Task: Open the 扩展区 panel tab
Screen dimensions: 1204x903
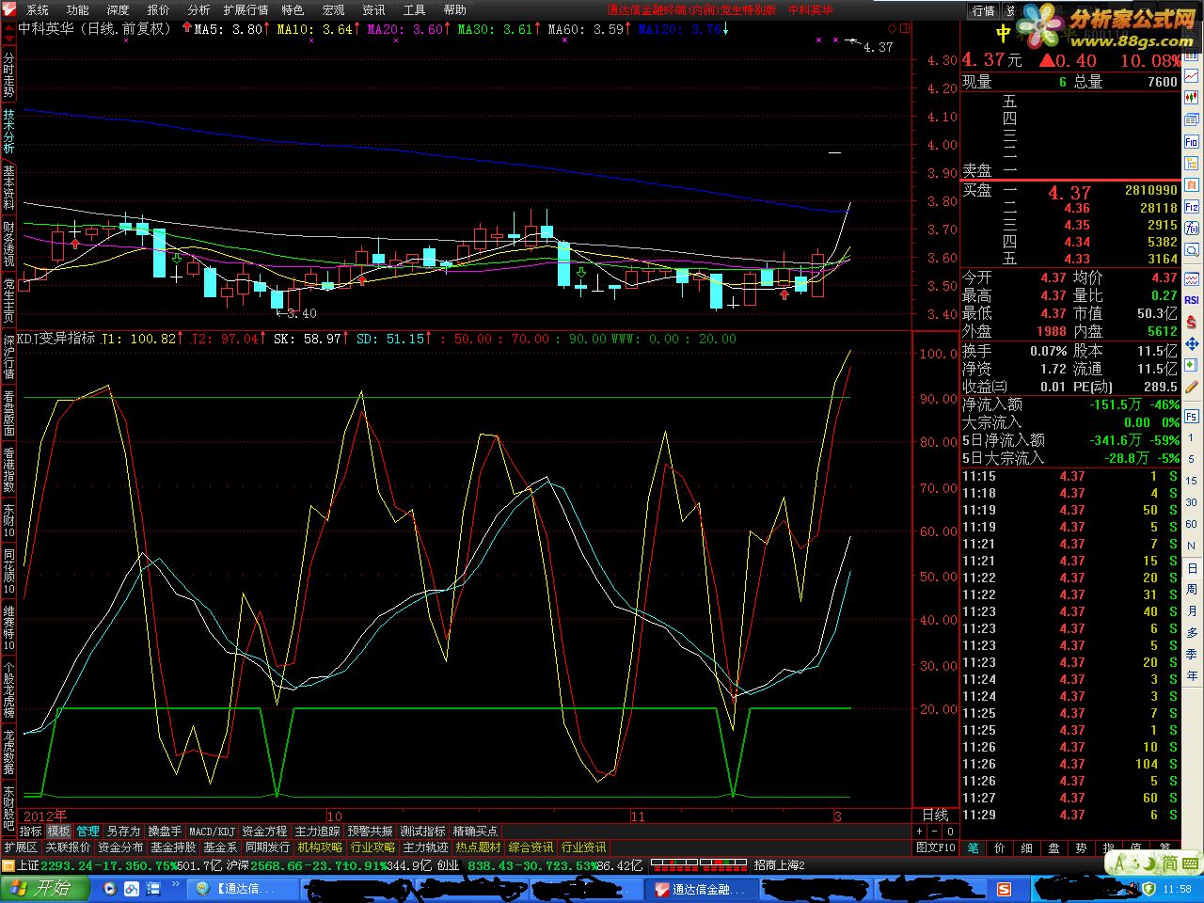Action: point(21,848)
